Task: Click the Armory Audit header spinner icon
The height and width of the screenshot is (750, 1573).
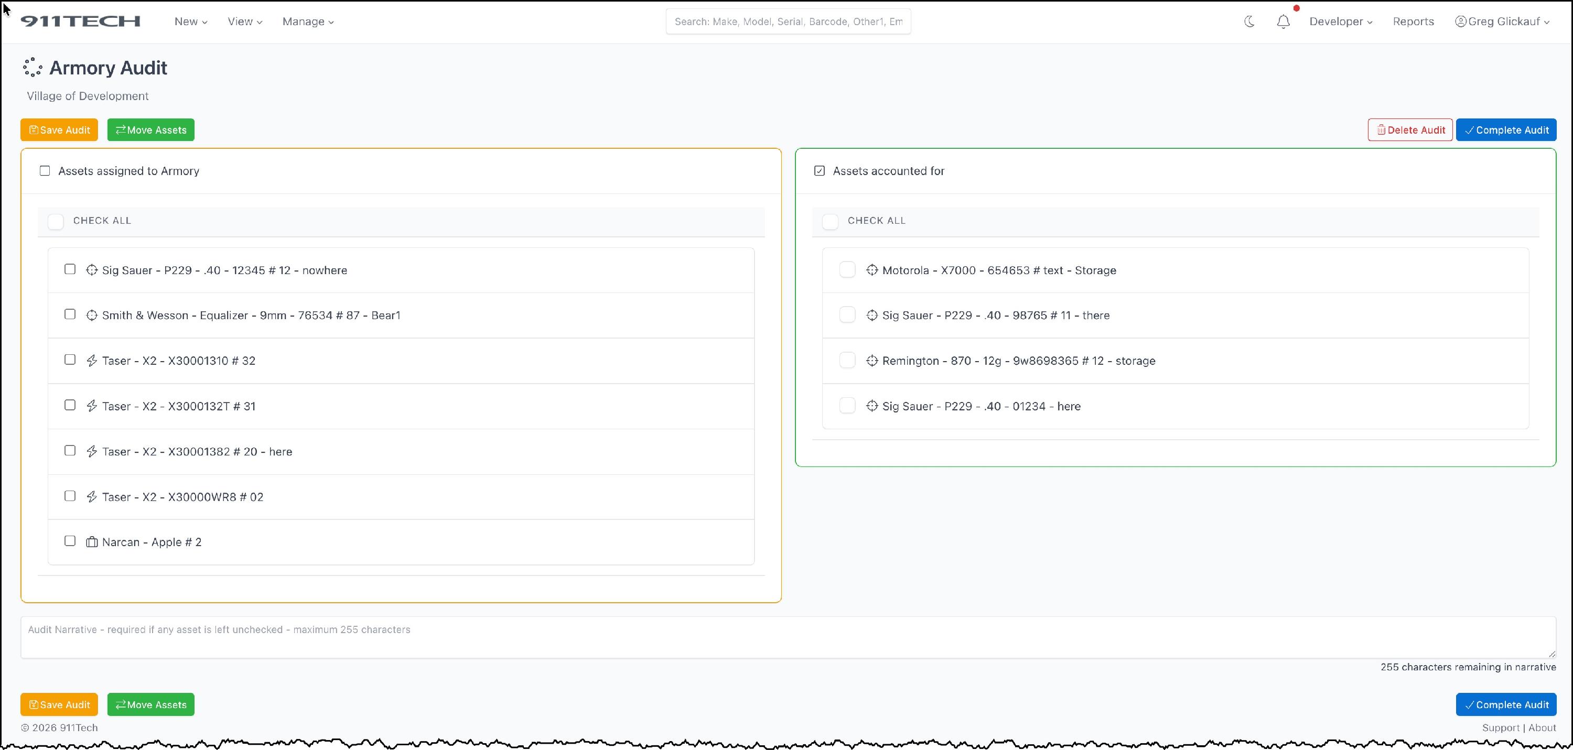Action: [33, 68]
